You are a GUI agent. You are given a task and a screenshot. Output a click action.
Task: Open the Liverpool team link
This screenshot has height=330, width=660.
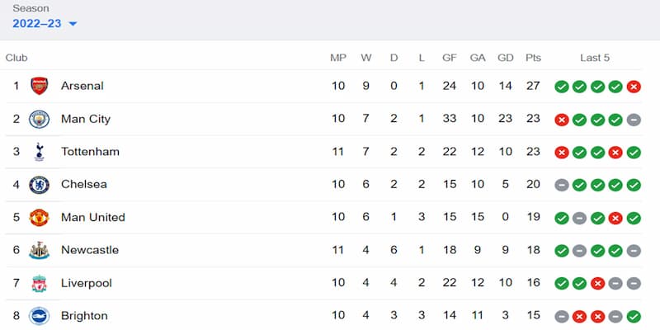coord(84,283)
